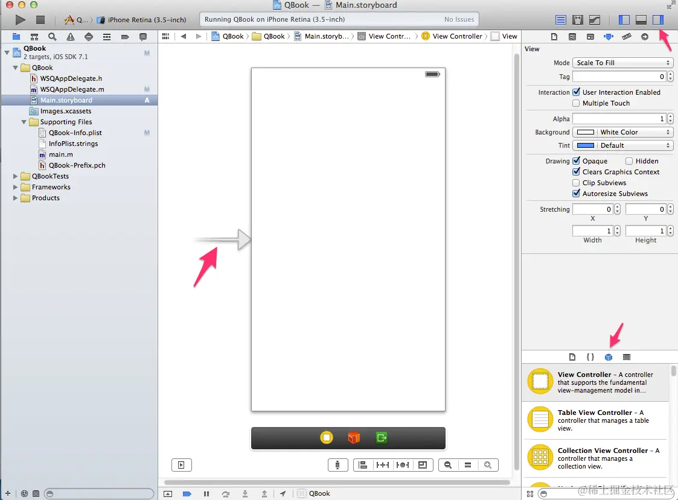Enable Multiple Touch checkbox

click(x=576, y=103)
